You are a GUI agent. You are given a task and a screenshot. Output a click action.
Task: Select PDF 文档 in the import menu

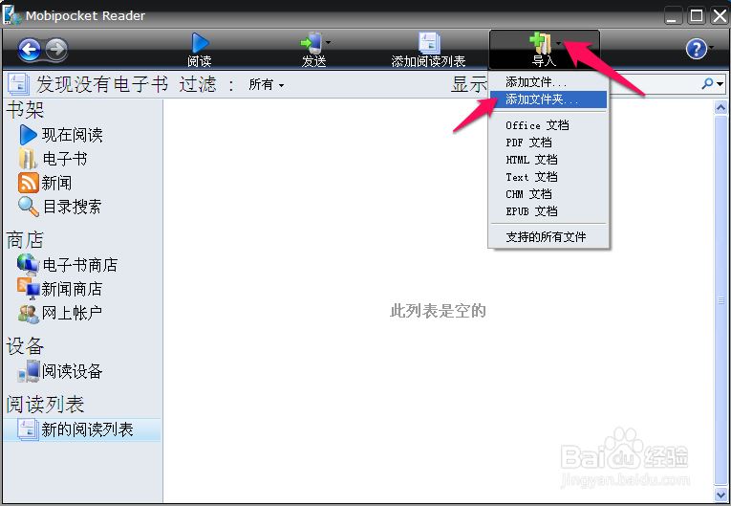tap(548, 143)
